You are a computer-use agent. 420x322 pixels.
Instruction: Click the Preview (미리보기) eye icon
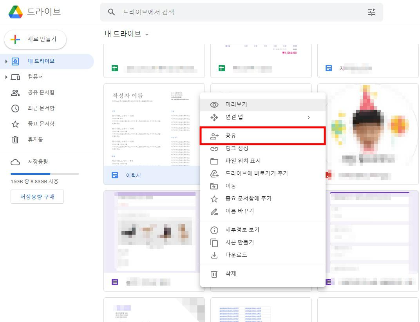pos(214,104)
